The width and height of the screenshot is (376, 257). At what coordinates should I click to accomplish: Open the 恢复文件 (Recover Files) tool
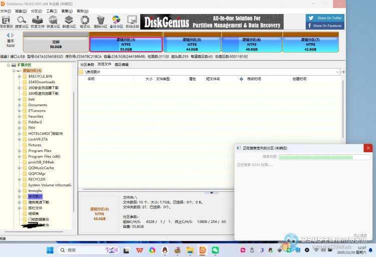click(x=38, y=21)
